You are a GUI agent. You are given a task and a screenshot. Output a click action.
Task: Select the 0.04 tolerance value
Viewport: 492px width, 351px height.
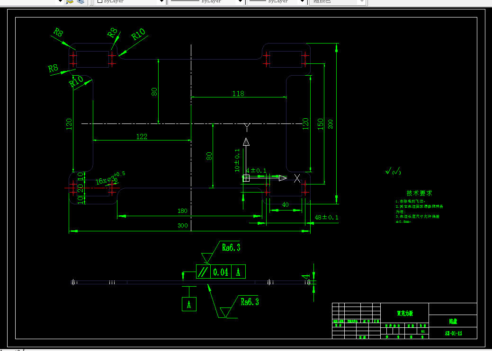pyautogui.click(x=221, y=272)
